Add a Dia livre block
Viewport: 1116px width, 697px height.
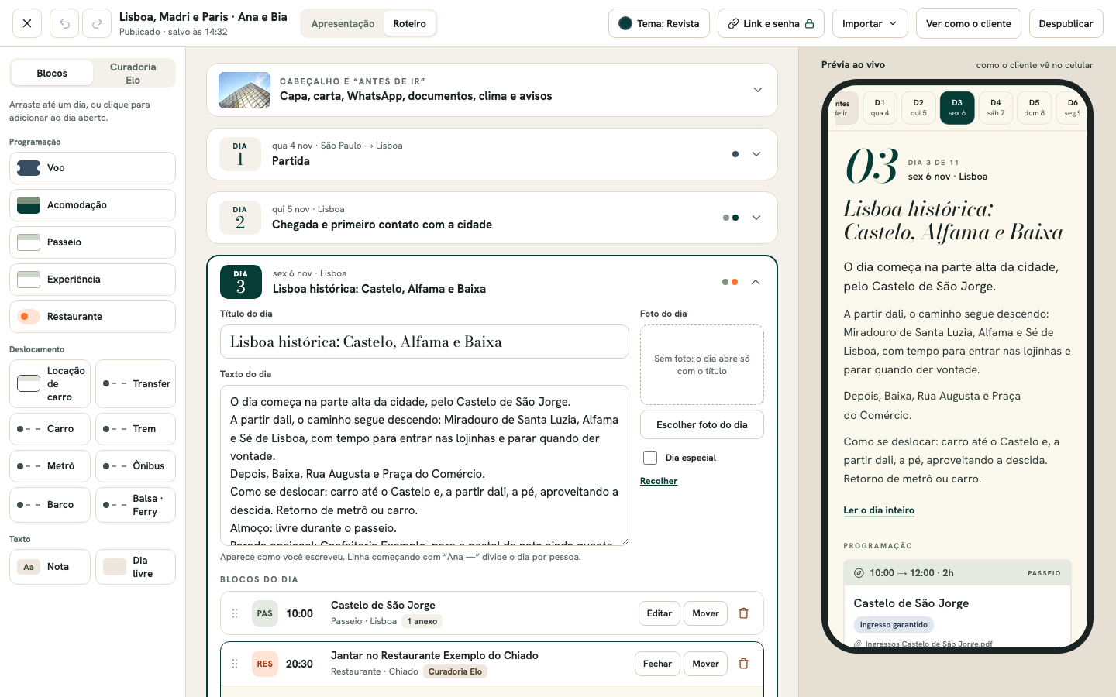pyautogui.click(x=136, y=567)
